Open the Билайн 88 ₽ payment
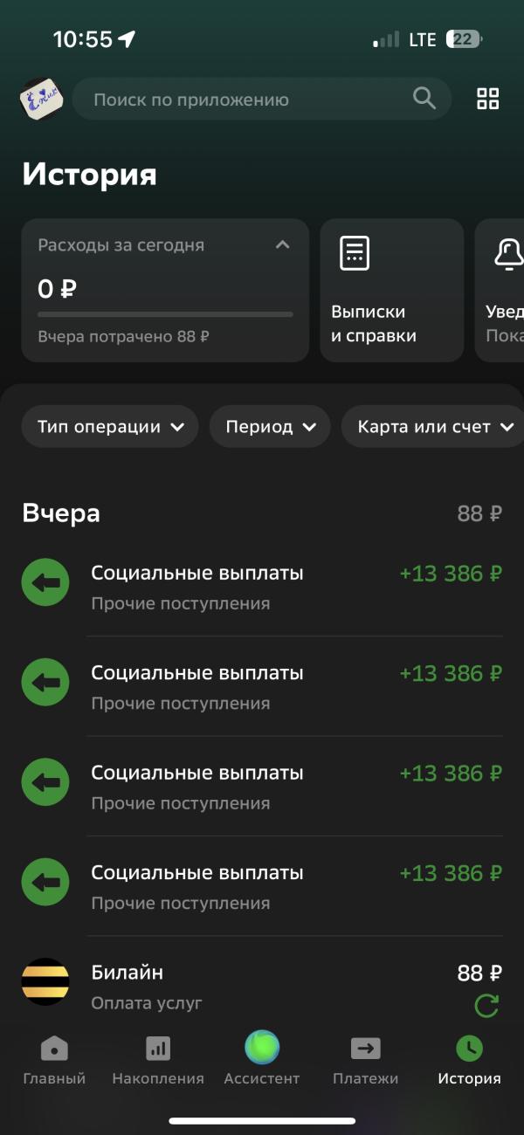The image size is (524, 1135). tap(262, 987)
